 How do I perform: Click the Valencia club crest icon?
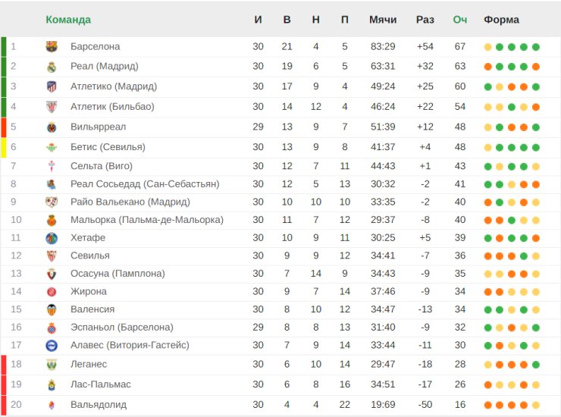[x=52, y=309]
